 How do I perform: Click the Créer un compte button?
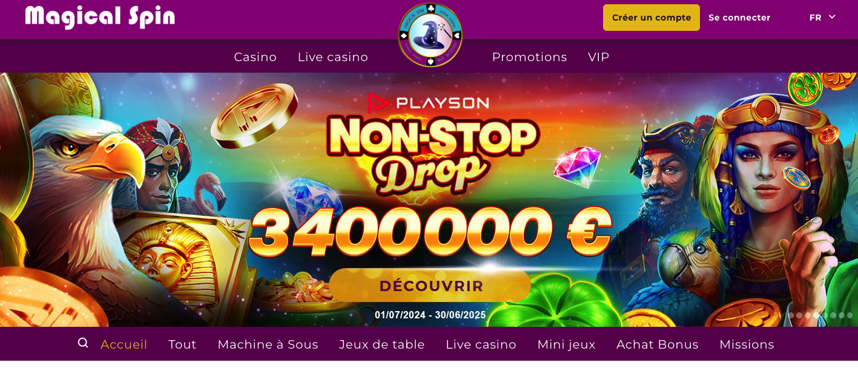tap(652, 18)
